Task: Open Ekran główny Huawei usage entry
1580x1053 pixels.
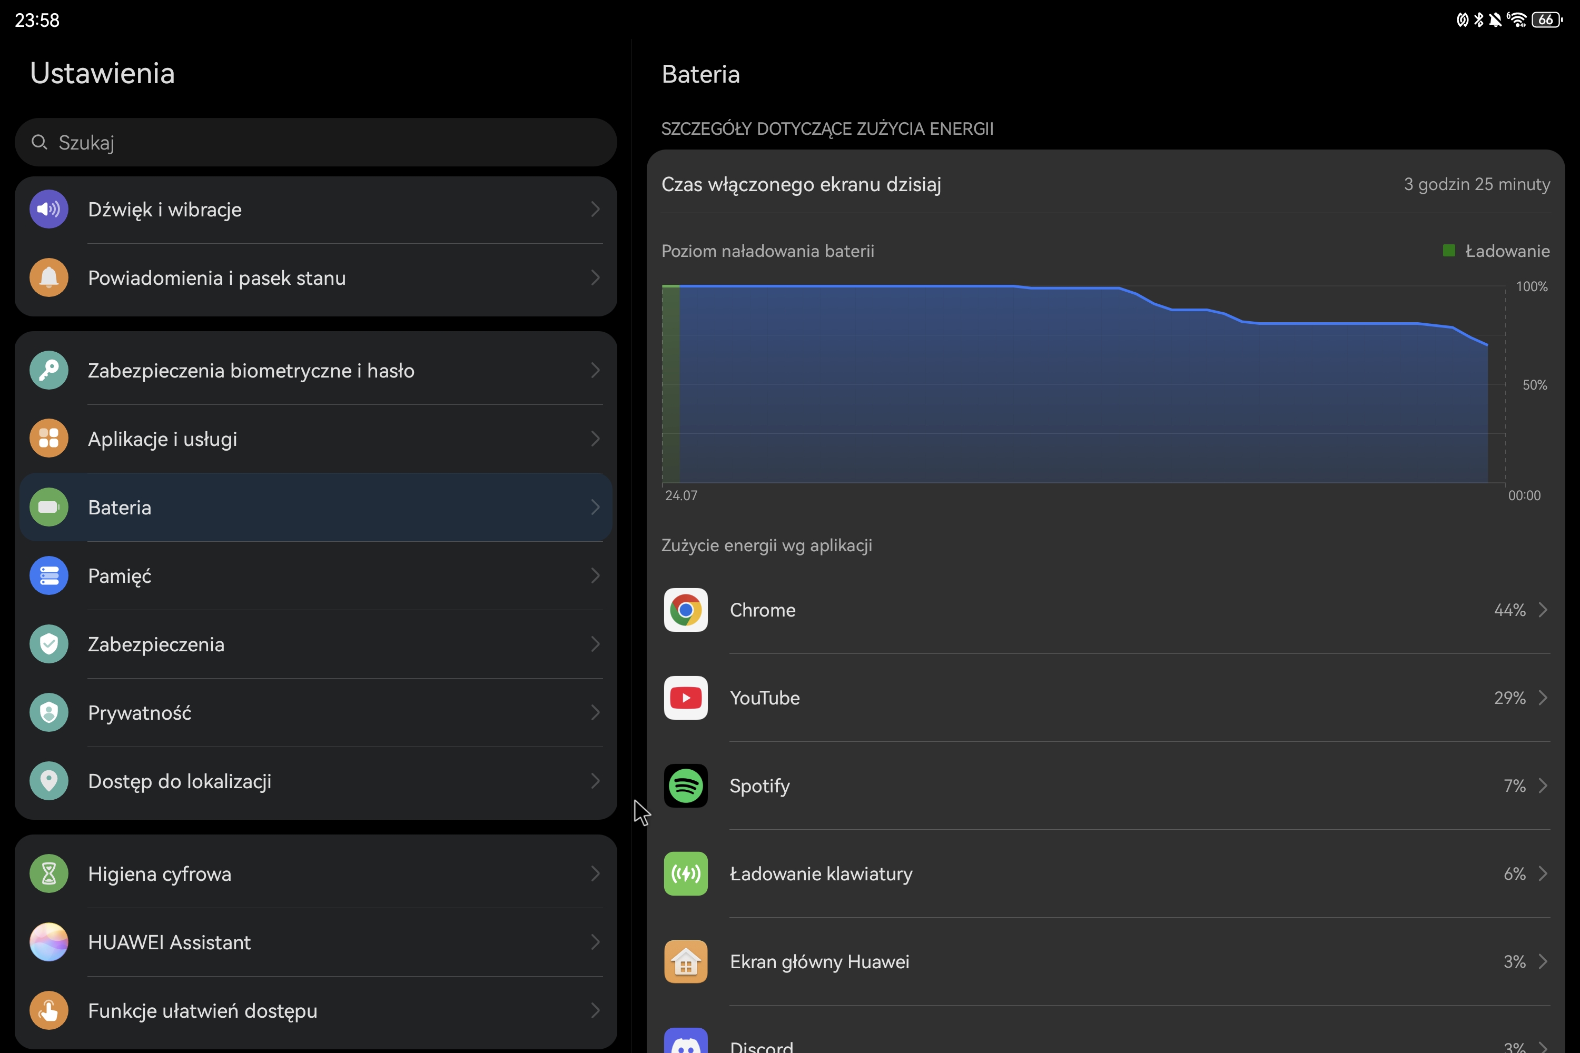Action: tap(1105, 962)
